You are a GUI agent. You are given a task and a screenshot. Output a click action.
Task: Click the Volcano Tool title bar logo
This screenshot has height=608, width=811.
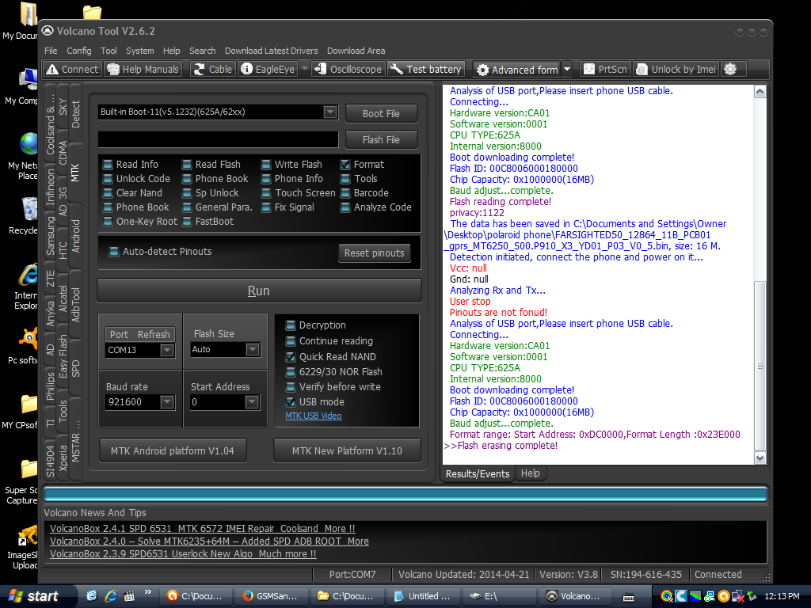tap(48, 31)
